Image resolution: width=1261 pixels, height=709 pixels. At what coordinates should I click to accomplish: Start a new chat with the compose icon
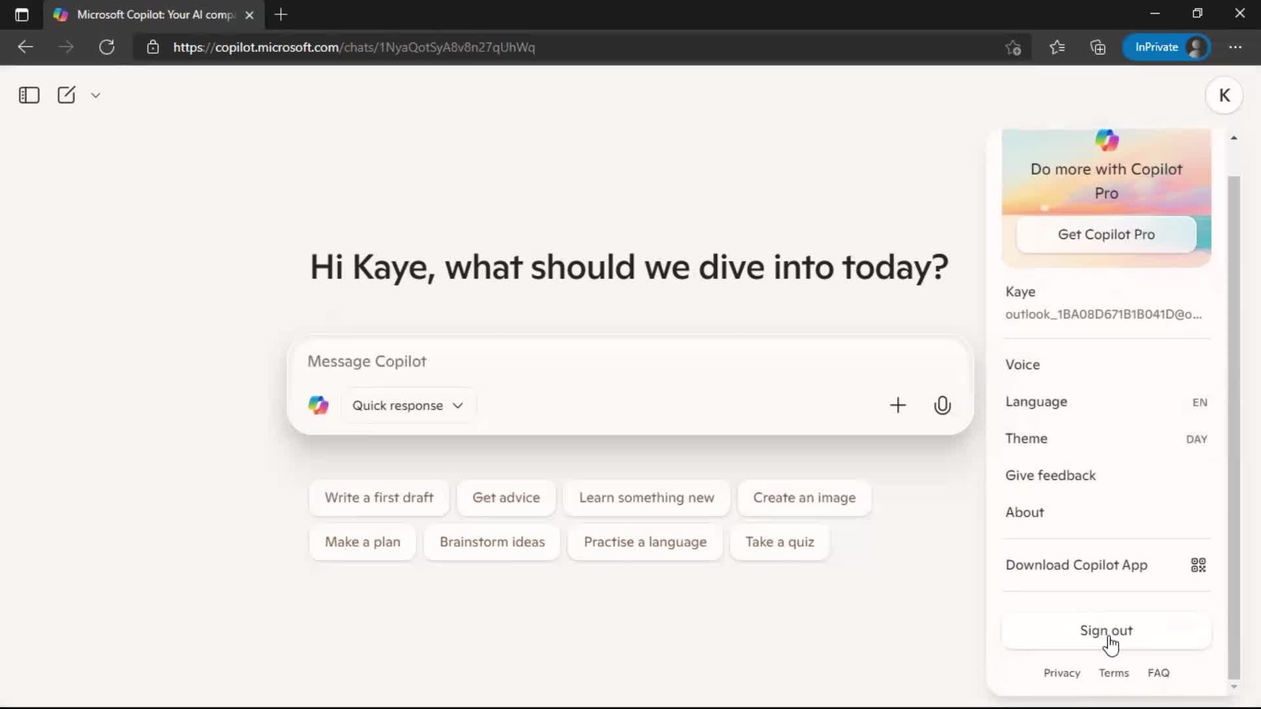tap(66, 95)
